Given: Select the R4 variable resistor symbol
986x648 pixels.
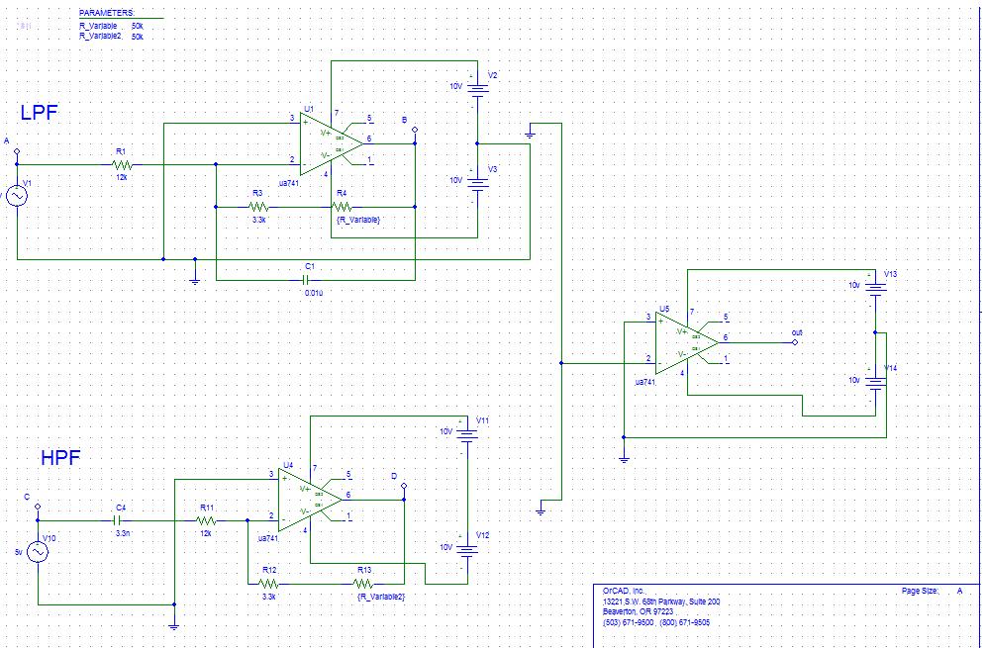Looking at the screenshot, I should [x=342, y=207].
